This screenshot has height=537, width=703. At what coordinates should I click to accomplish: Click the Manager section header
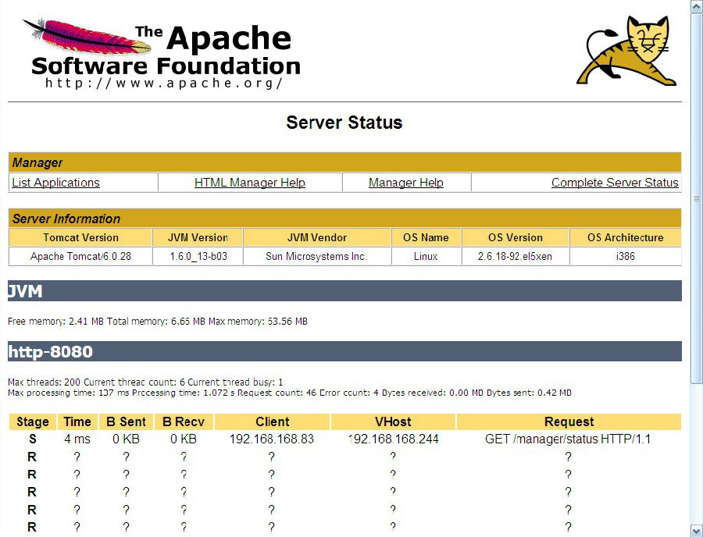pyautogui.click(x=344, y=162)
